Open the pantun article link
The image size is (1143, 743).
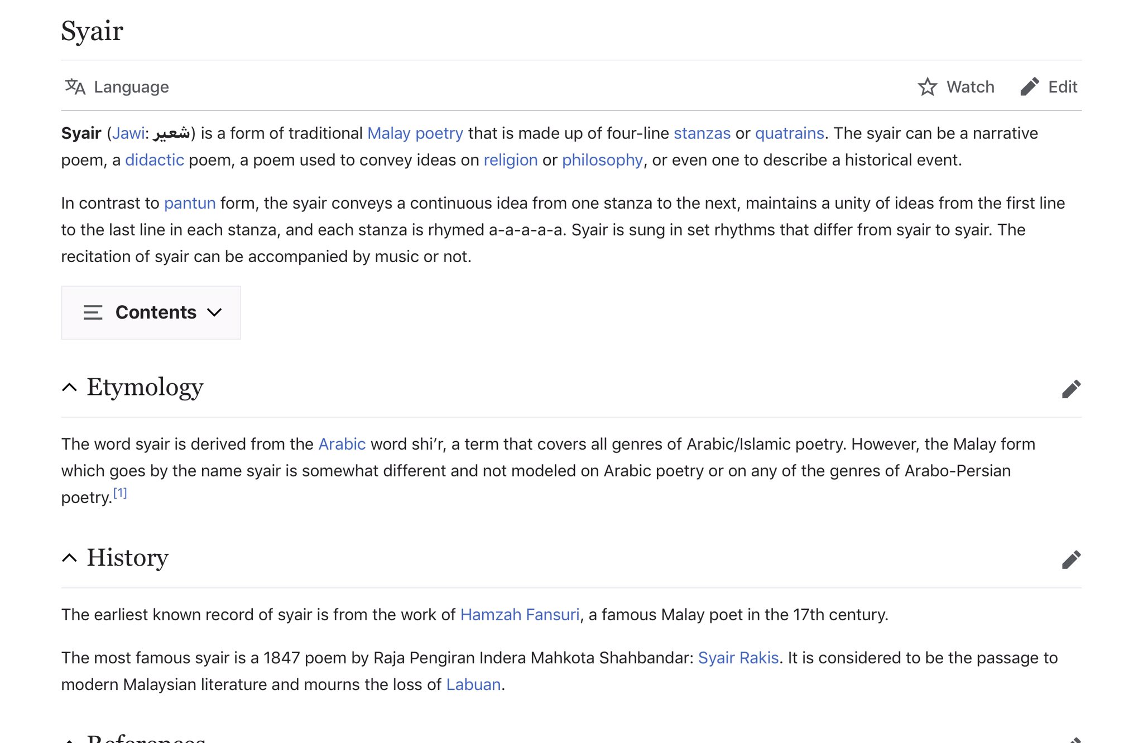tap(190, 203)
